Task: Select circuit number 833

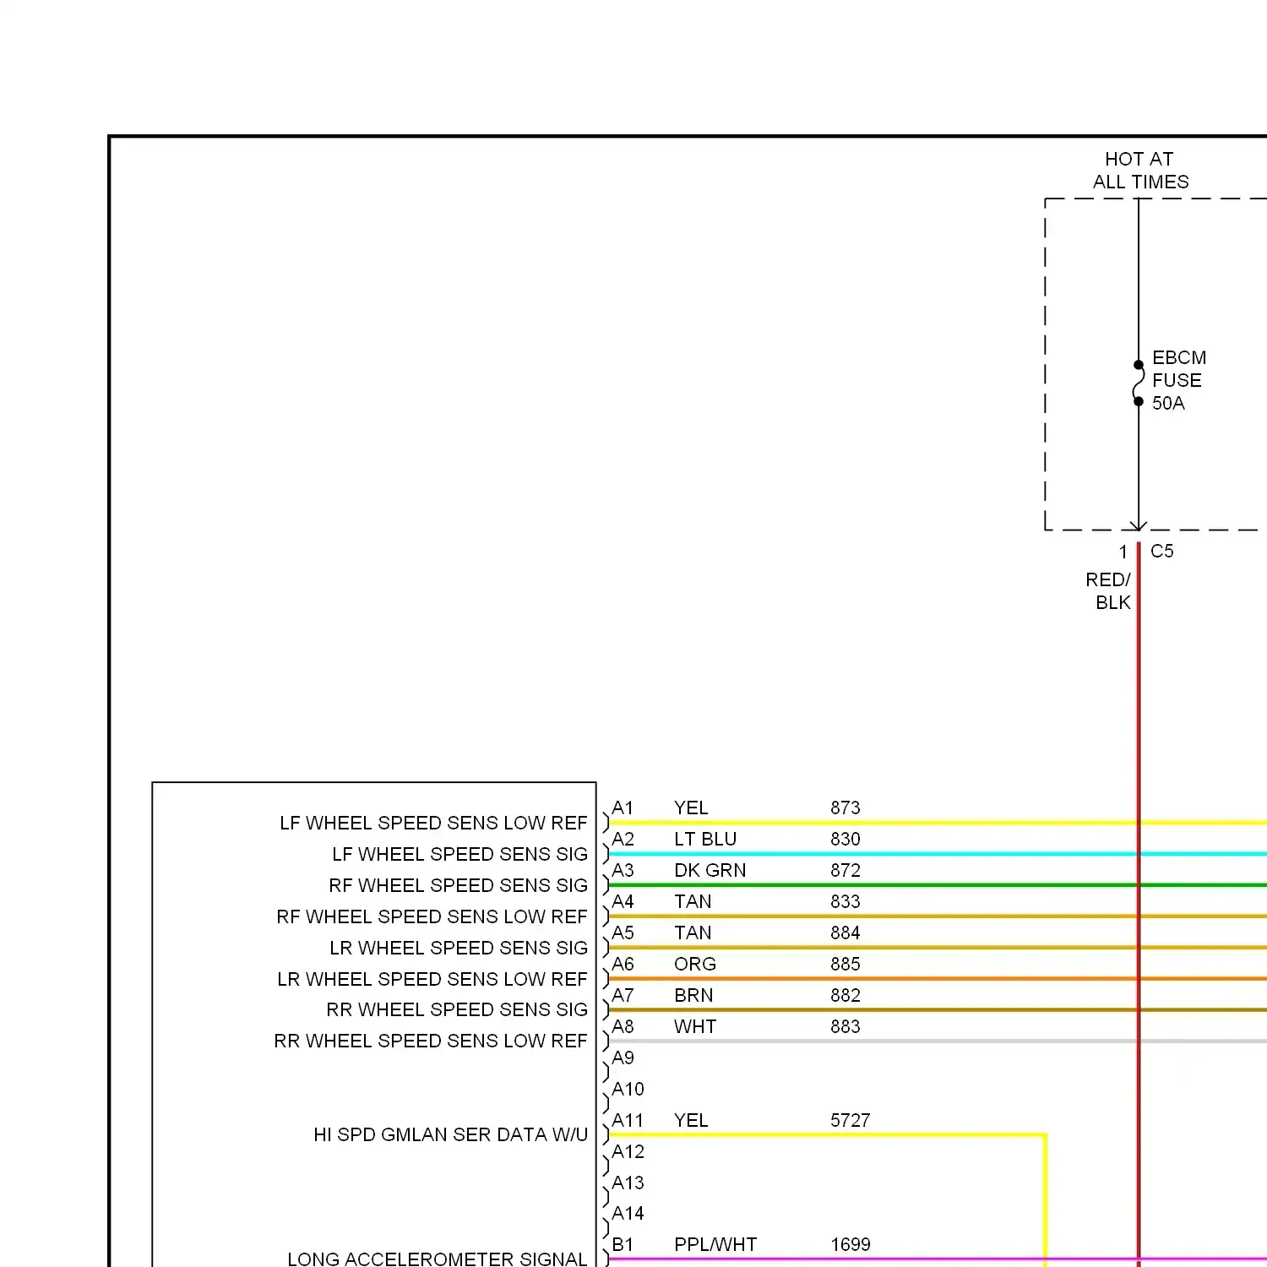Action: click(x=845, y=901)
